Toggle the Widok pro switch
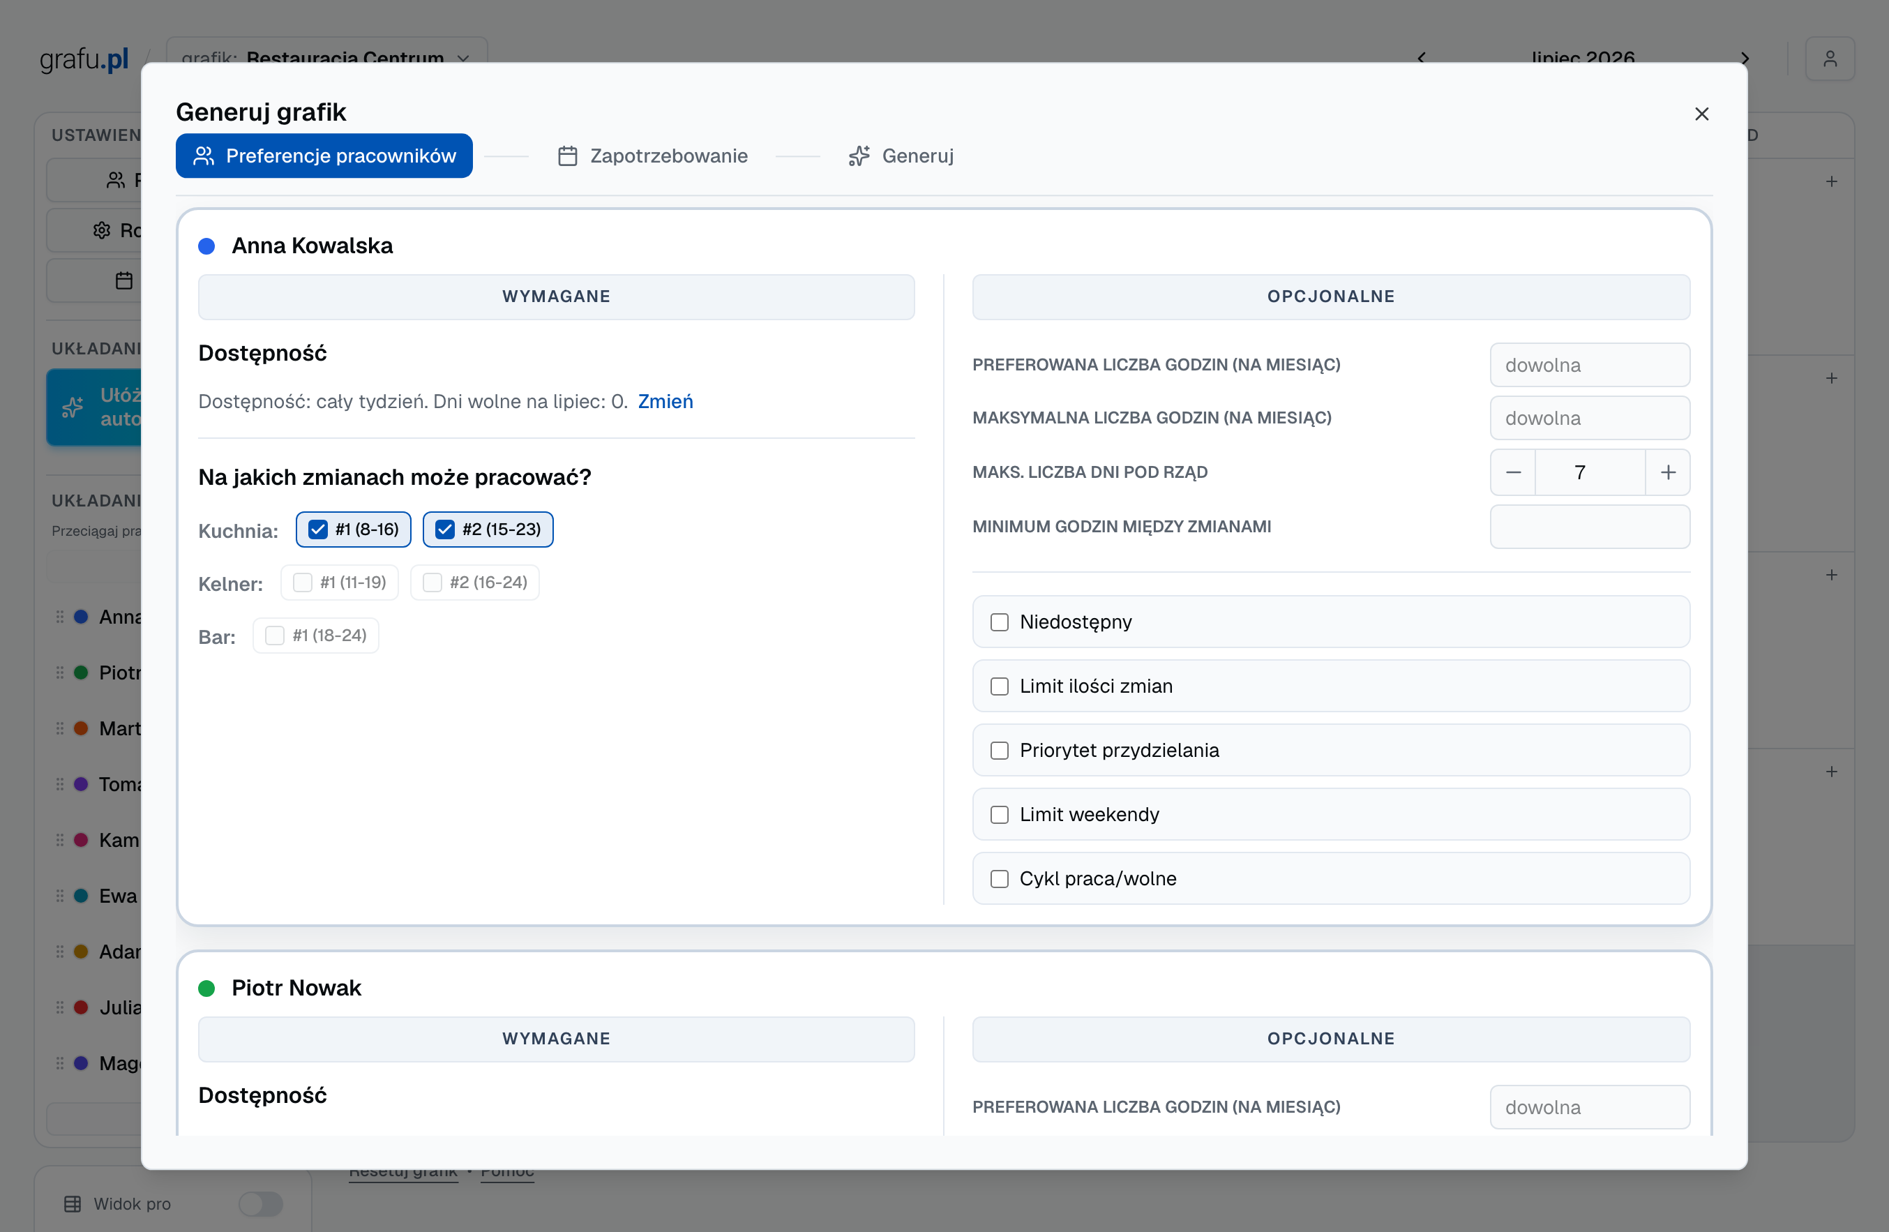The height and width of the screenshot is (1232, 1889). coord(261,1204)
